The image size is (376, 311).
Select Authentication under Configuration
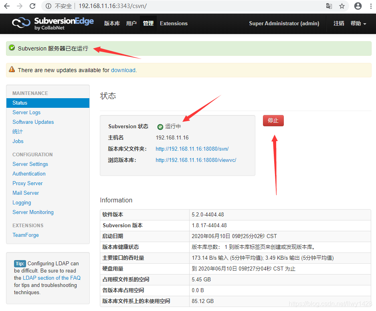(x=29, y=174)
